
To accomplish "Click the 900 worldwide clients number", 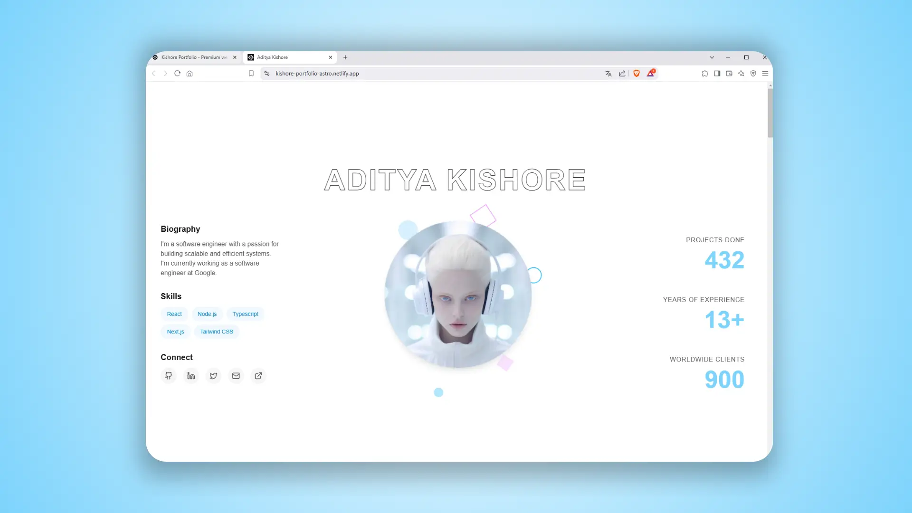I will (x=724, y=380).
